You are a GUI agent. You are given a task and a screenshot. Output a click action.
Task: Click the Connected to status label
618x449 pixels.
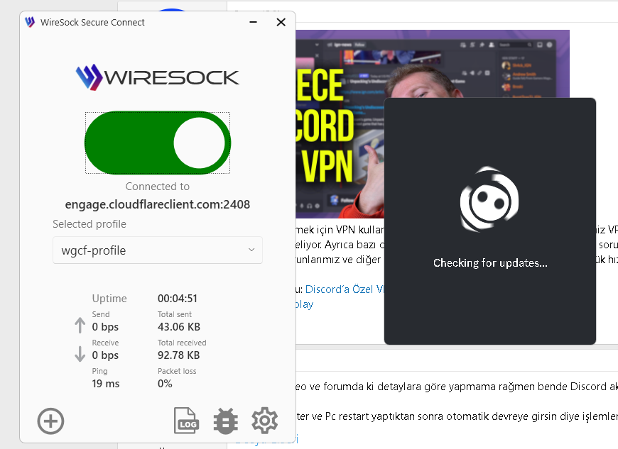(x=158, y=186)
